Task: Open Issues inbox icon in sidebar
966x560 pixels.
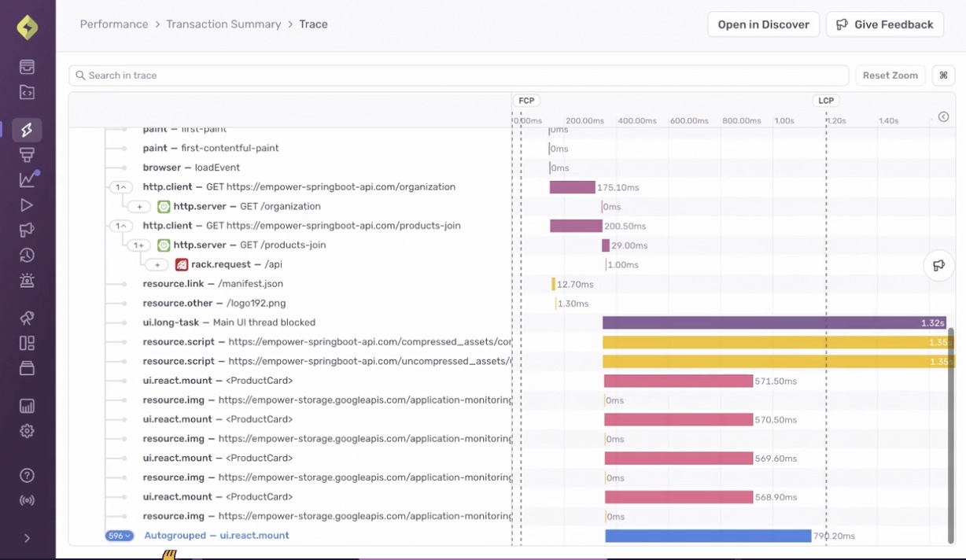Action: [27, 67]
